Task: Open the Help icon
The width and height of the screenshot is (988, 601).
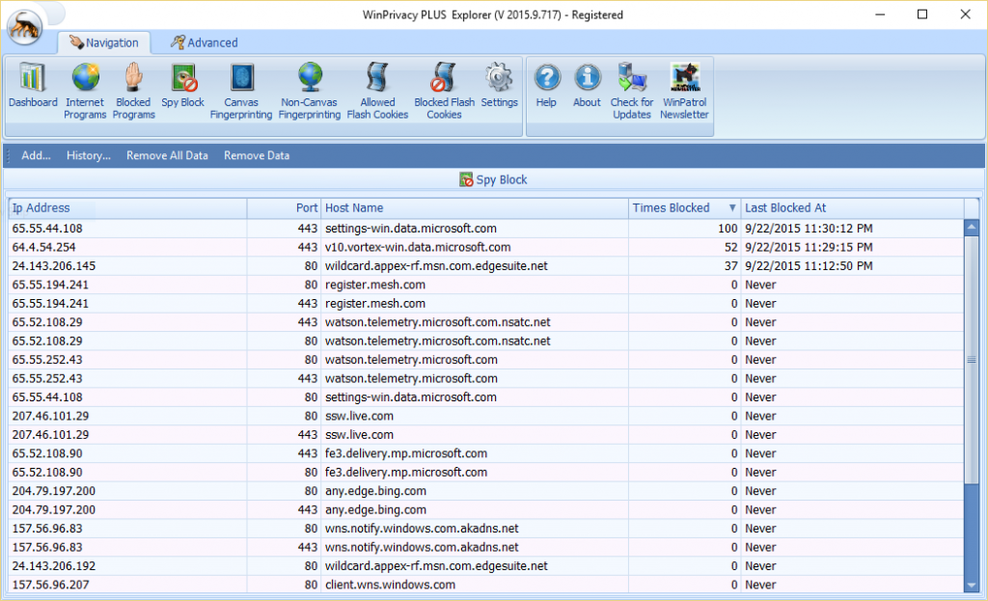Action: pos(546,86)
